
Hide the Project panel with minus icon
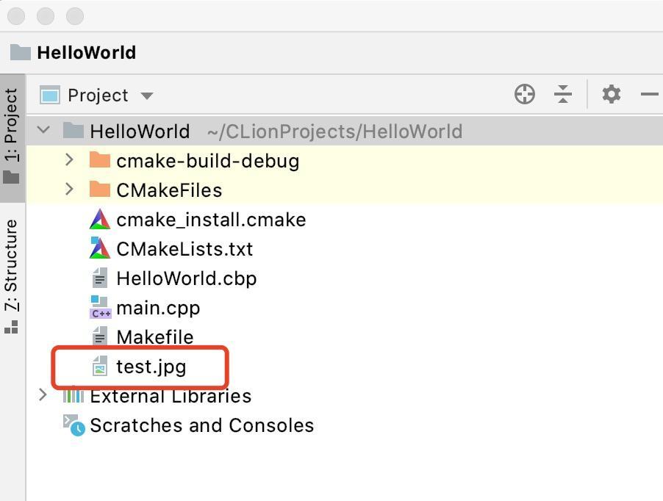[x=650, y=94]
